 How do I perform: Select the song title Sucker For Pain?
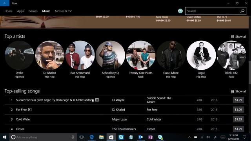55,100
